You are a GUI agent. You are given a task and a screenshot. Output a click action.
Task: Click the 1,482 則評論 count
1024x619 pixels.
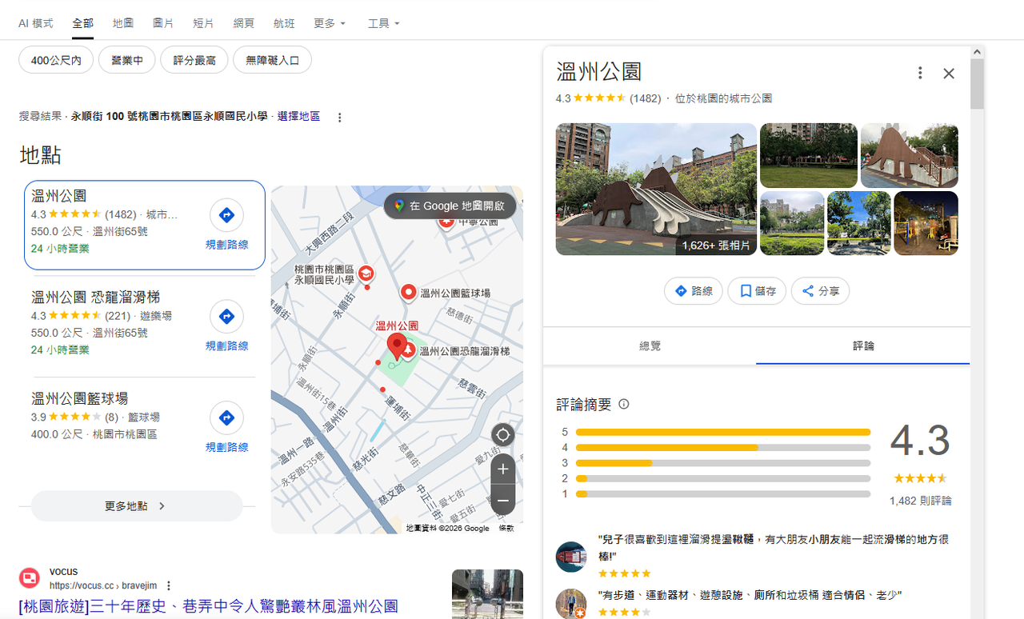tap(920, 501)
